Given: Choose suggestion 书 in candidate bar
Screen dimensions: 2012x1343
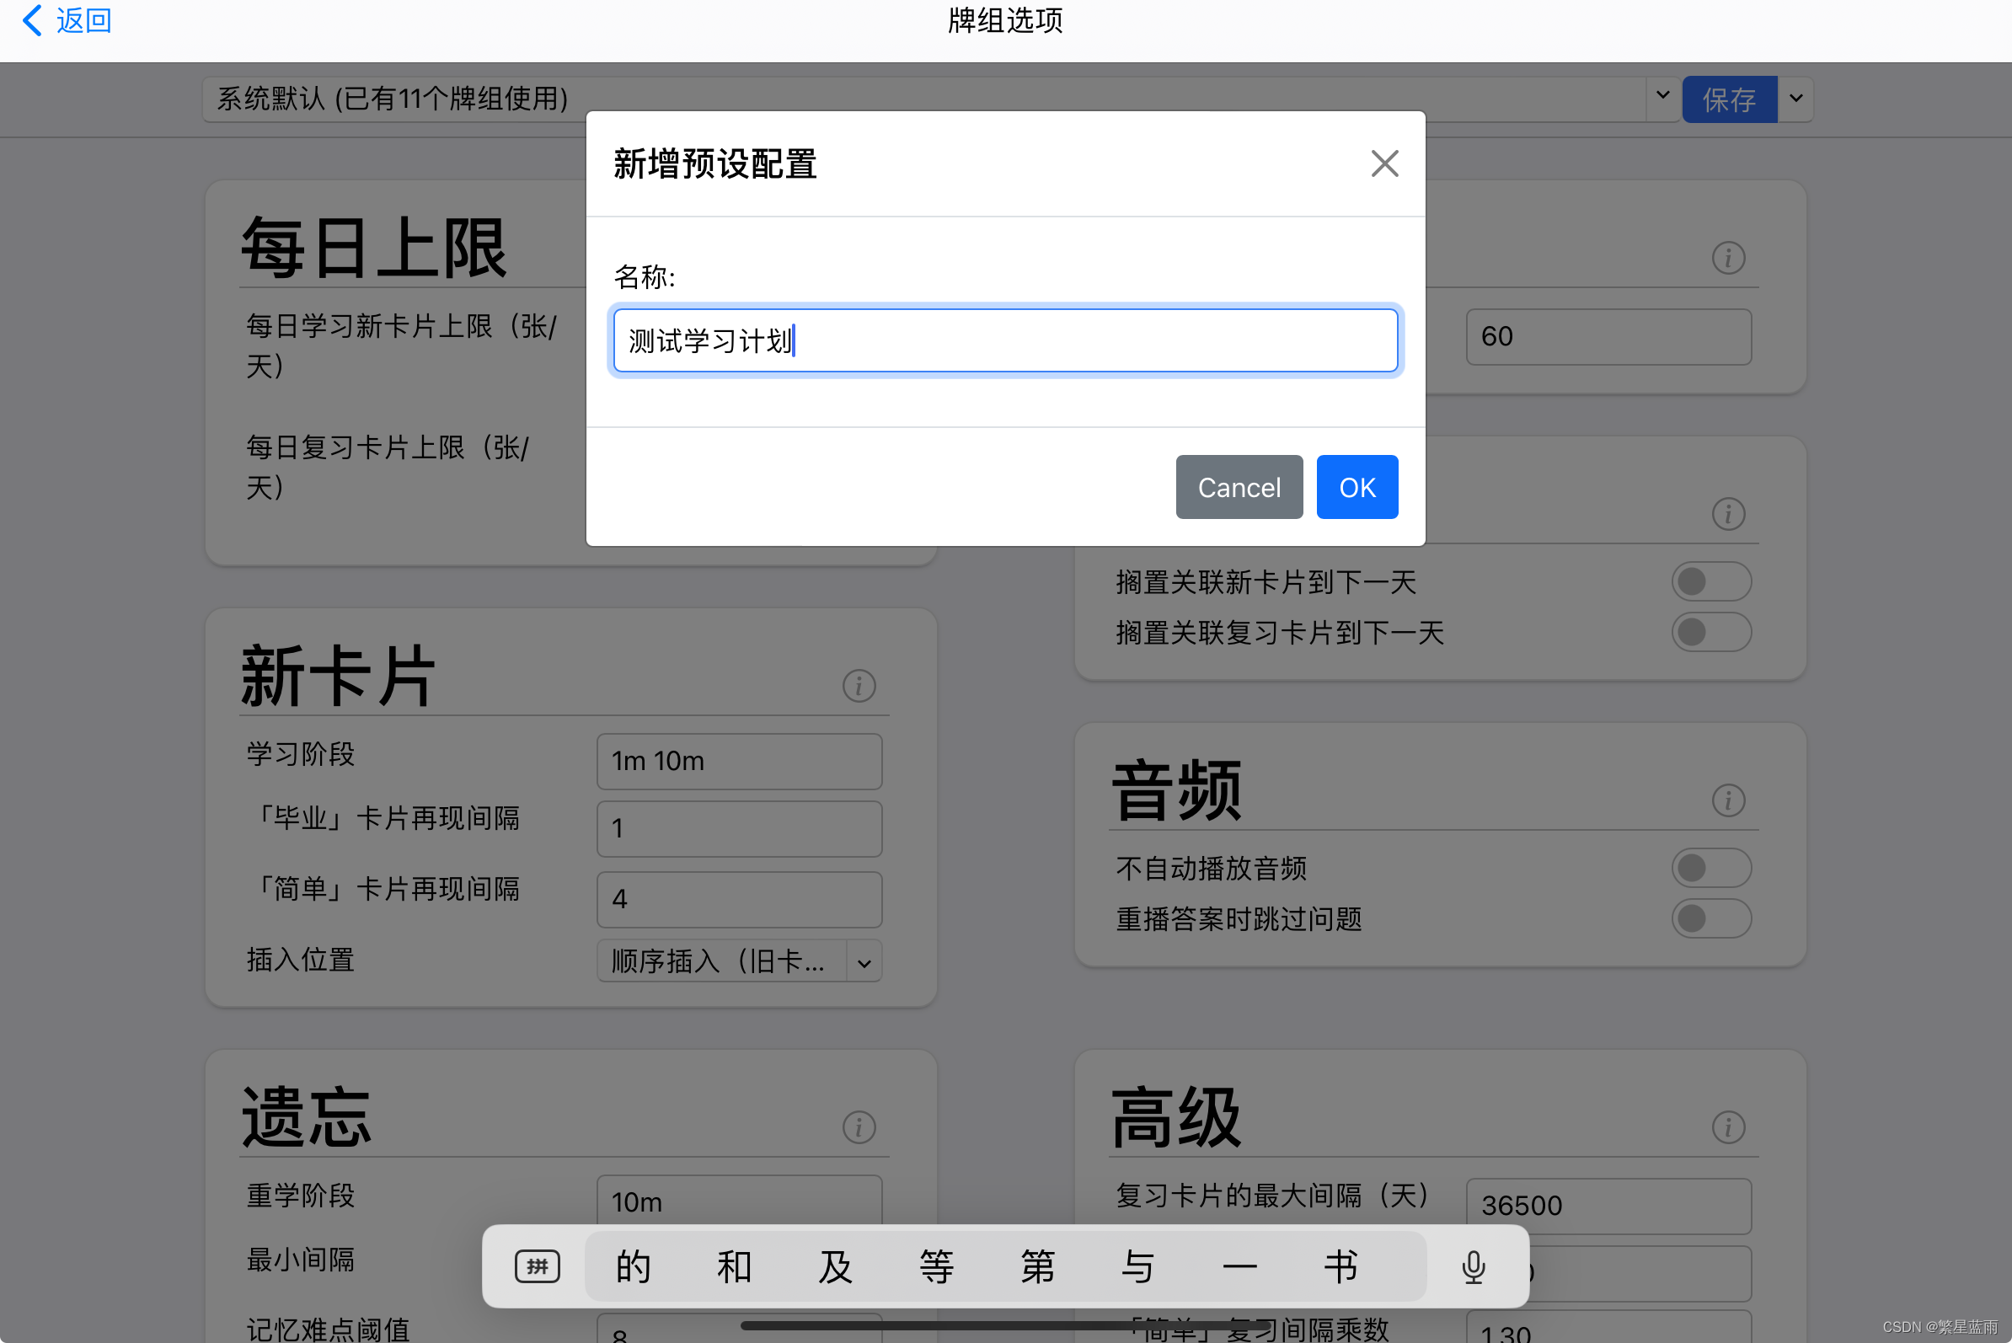Looking at the screenshot, I should point(1340,1266).
